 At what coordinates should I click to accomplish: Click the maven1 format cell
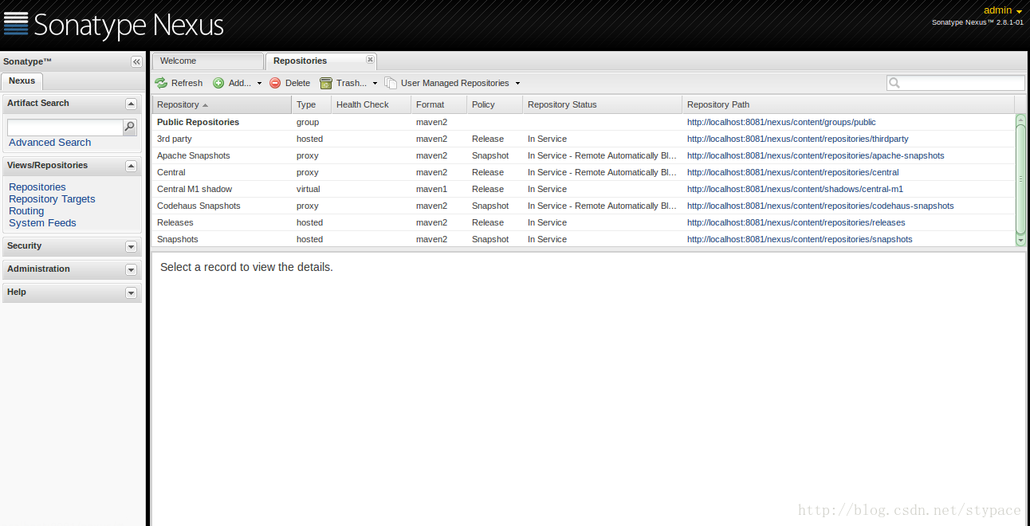click(439, 190)
